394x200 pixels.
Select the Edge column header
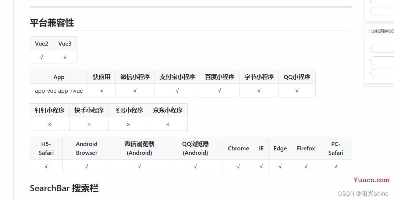pyautogui.click(x=280, y=148)
